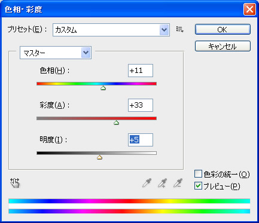Open the プリセット preset dropdown

111,30
